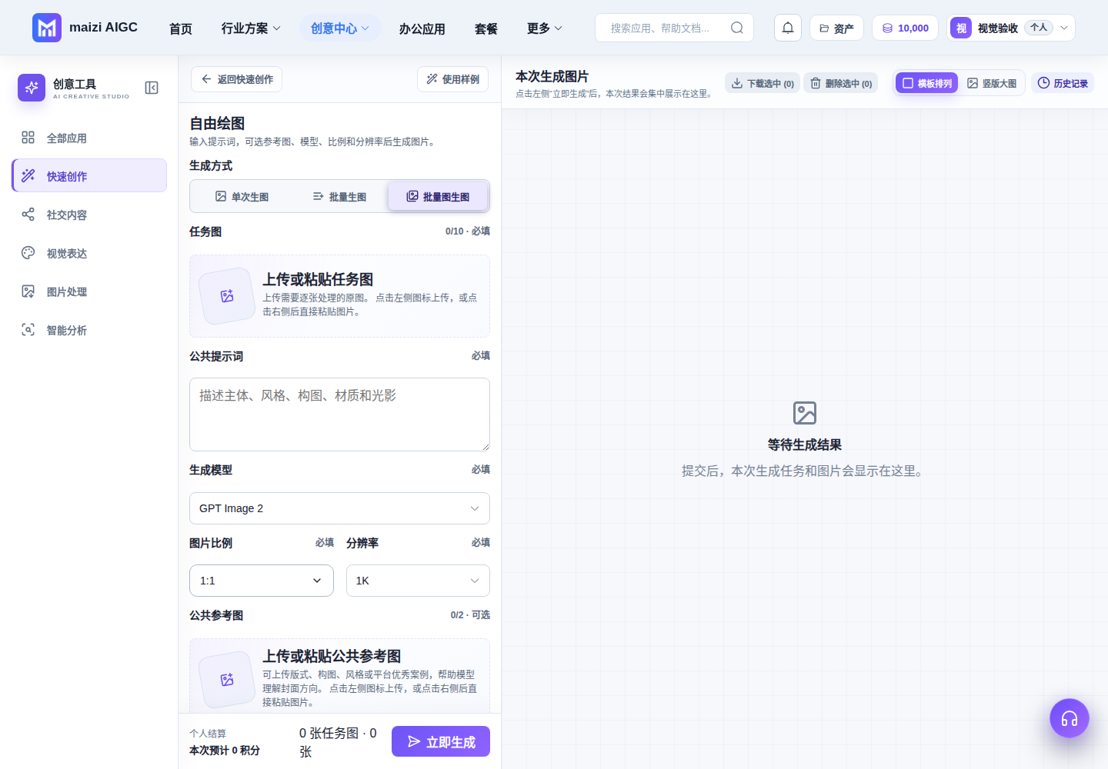Viewport: 1108px width, 769px height.
Task: Click the 图片处理 image icon
Action: point(28,291)
